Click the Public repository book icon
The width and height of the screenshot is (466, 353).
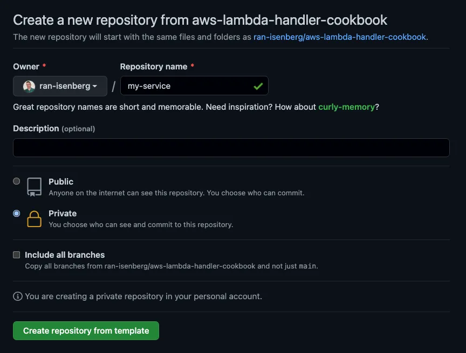coord(34,187)
